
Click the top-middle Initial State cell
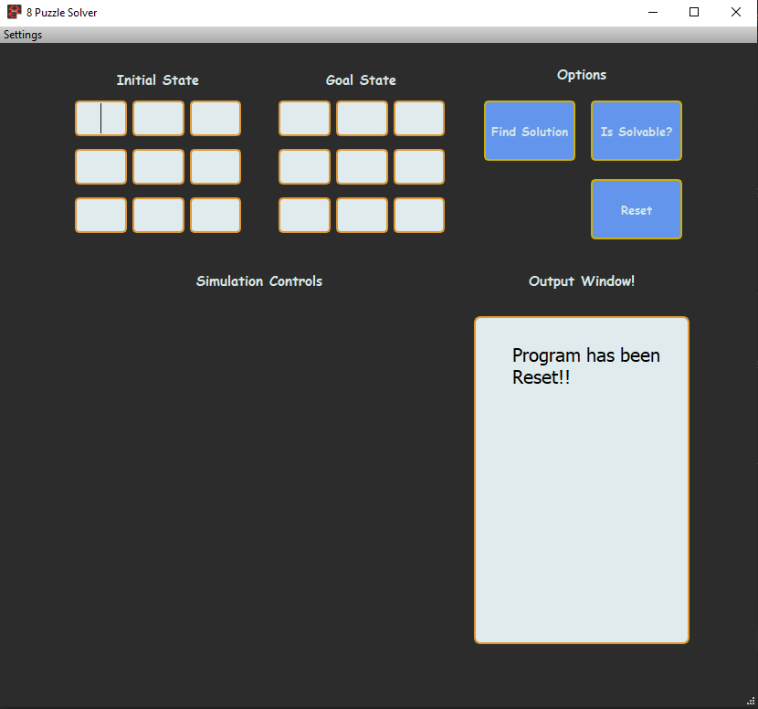tap(158, 118)
